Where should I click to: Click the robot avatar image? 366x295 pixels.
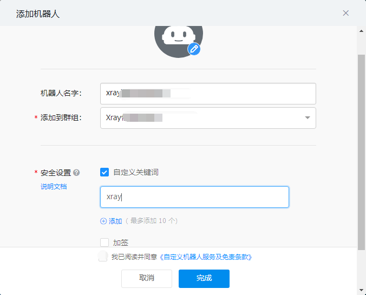tap(178, 39)
